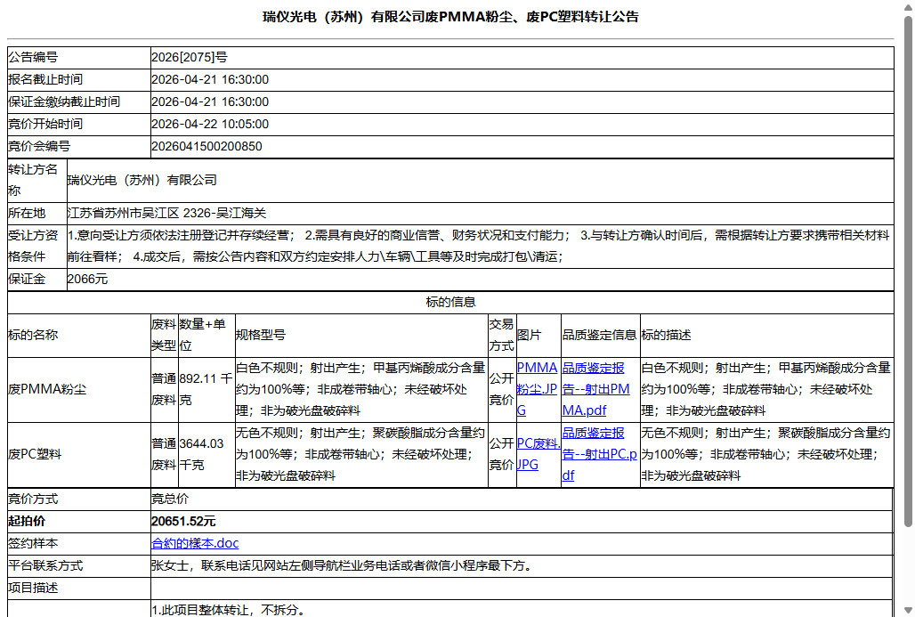Click the 标的信息 section header
Screen dimensions: 915x617
click(x=450, y=302)
